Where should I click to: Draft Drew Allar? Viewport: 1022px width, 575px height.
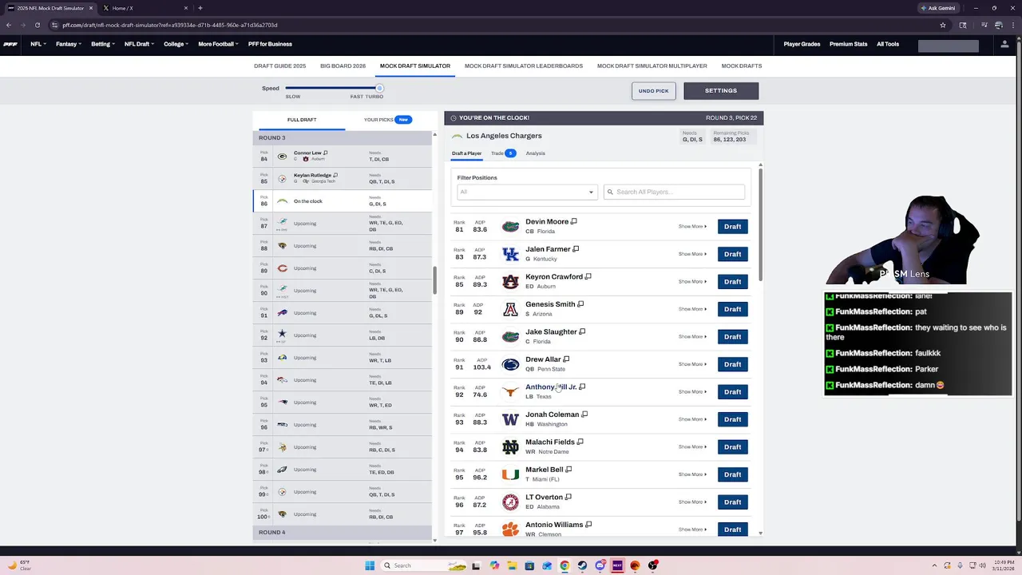pos(733,364)
